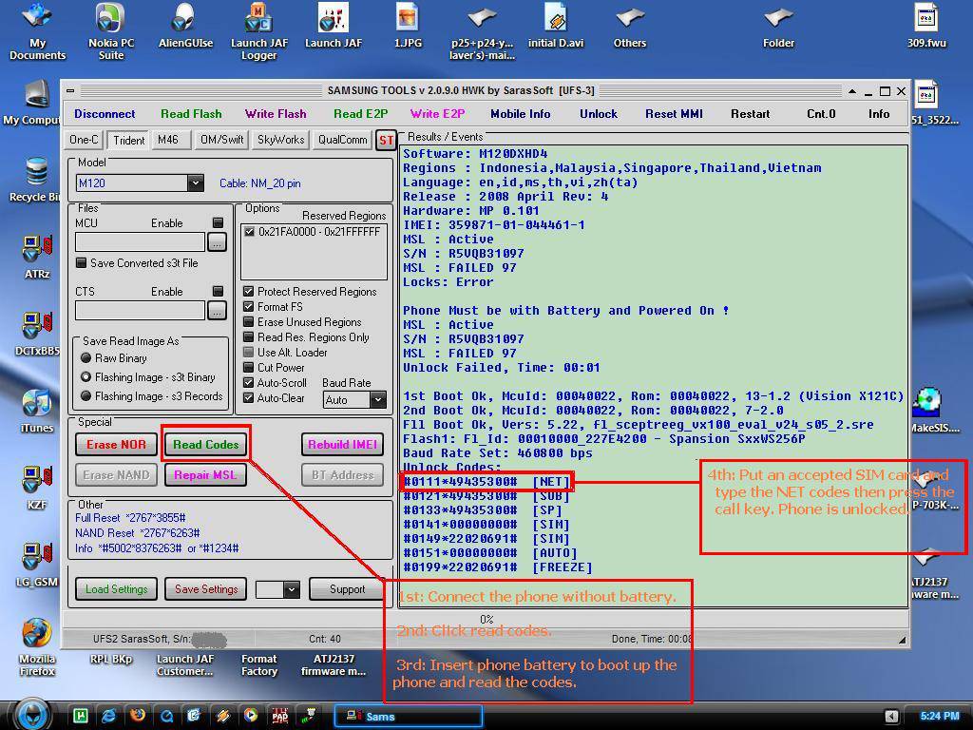Screen dimensions: 973x730
Task: Launch QuickTime Player from the taskbar
Action: (x=166, y=716)
